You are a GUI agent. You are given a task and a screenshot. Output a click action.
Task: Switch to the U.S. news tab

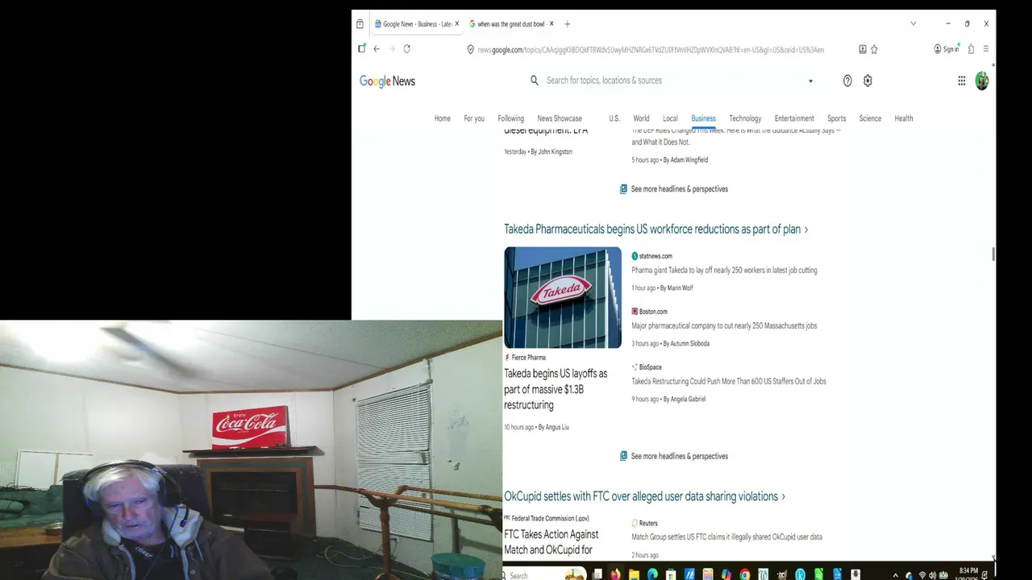614,118
